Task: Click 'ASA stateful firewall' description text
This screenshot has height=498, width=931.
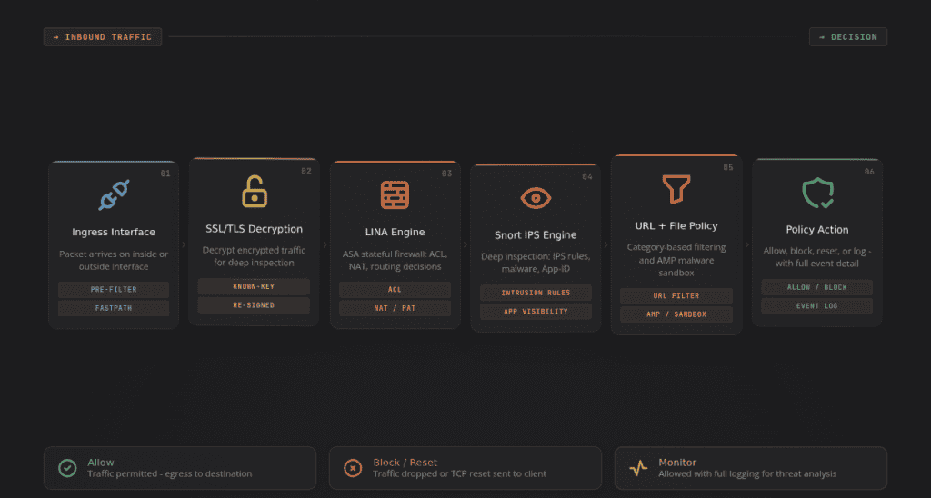Action: [x=395, y=260]
